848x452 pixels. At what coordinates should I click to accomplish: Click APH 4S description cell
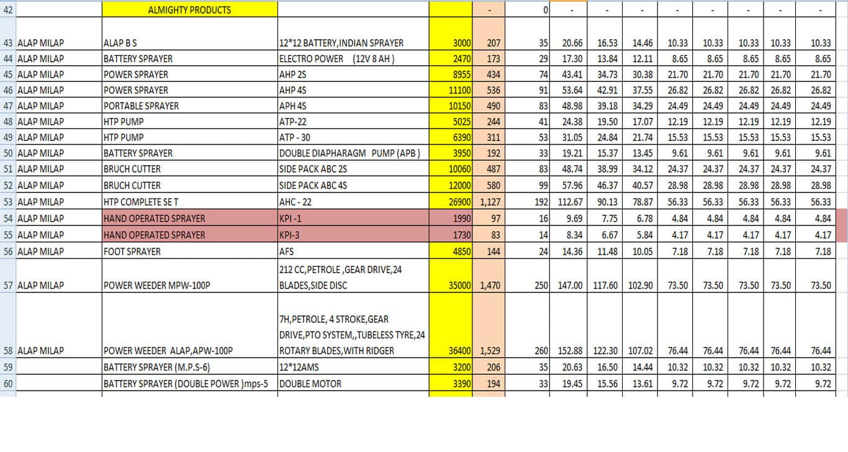pos(353,106)
